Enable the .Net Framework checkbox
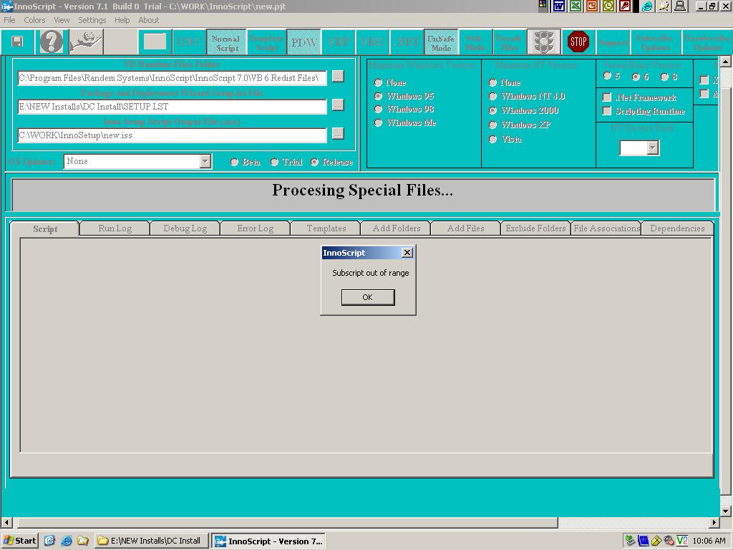 click(607, 97)
